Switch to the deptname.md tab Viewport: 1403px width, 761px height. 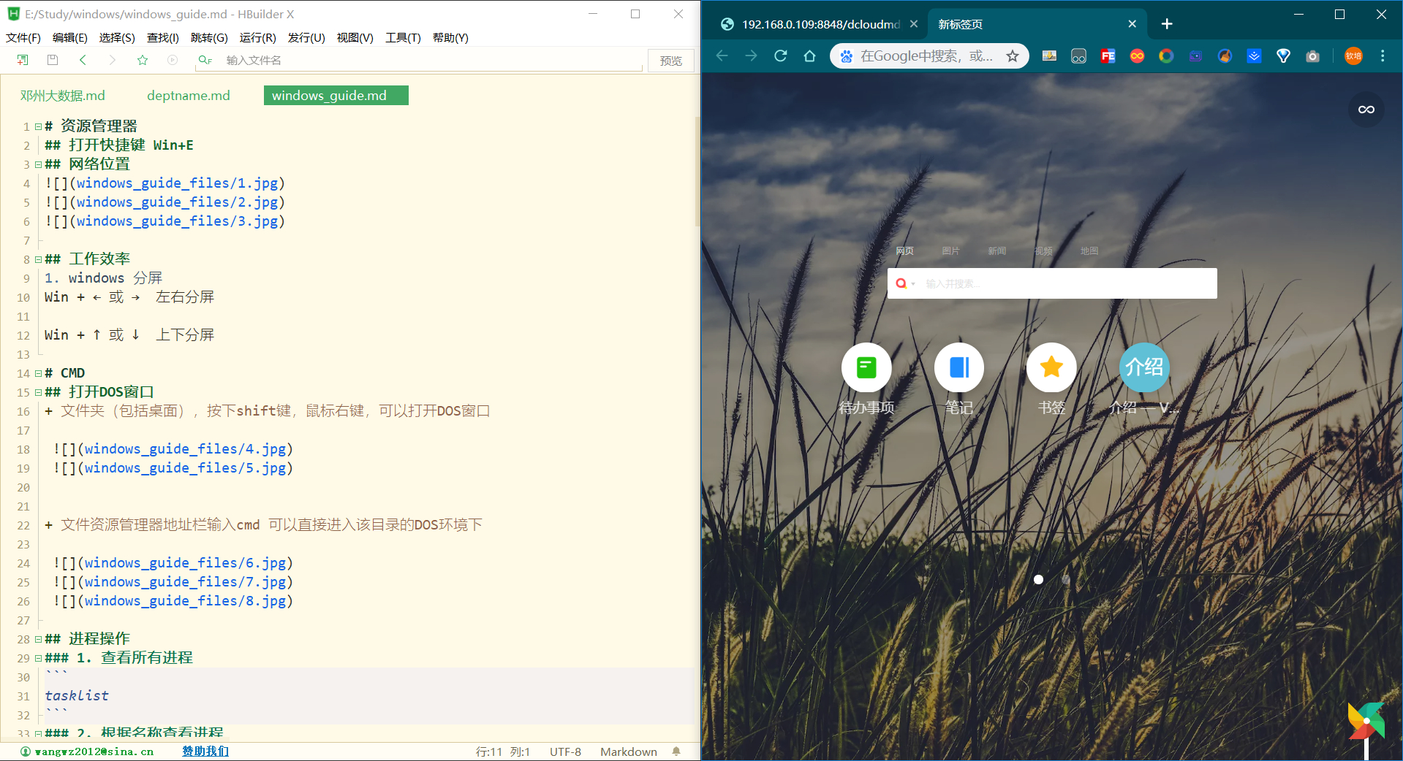189,95
